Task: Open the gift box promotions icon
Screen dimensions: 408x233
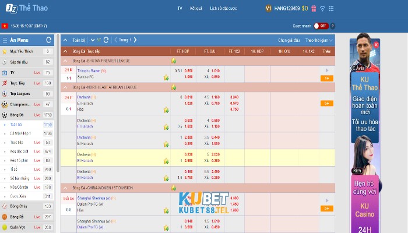Action: [314, 9]
